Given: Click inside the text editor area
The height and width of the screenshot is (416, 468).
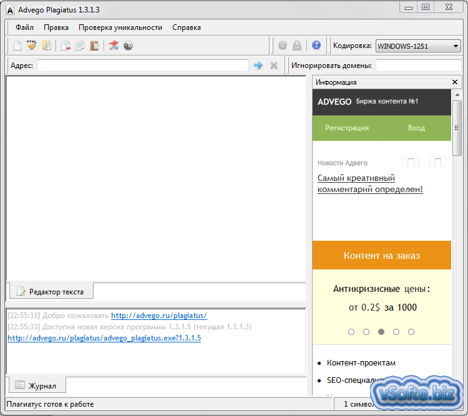Looking at the screenshot, I should (x=156, y=178).
